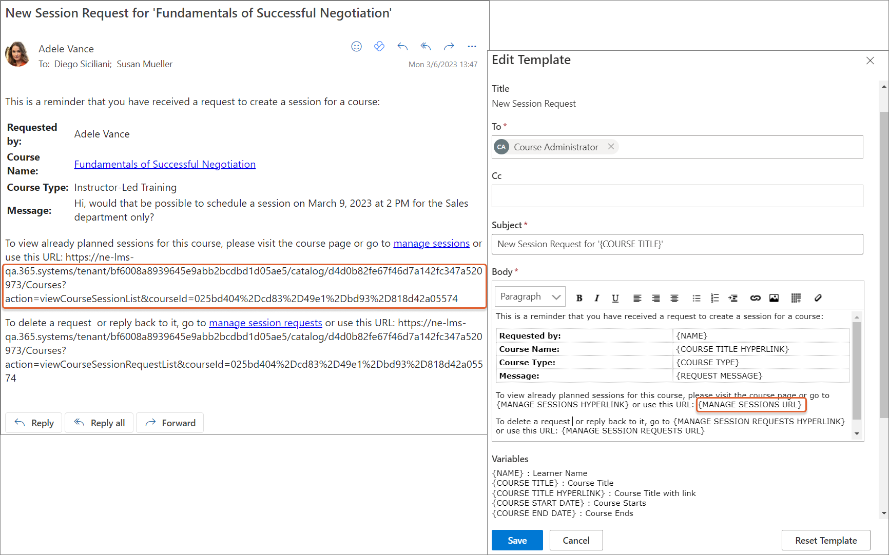Toggle bold formatting in body editor

pyautogui.click(x=579, y=298)
